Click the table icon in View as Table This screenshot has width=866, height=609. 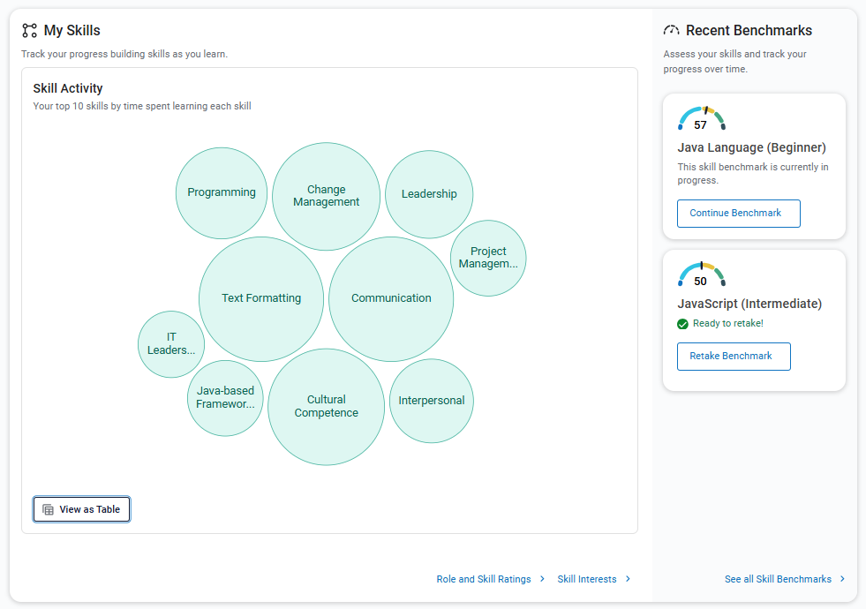coord(49,509)
